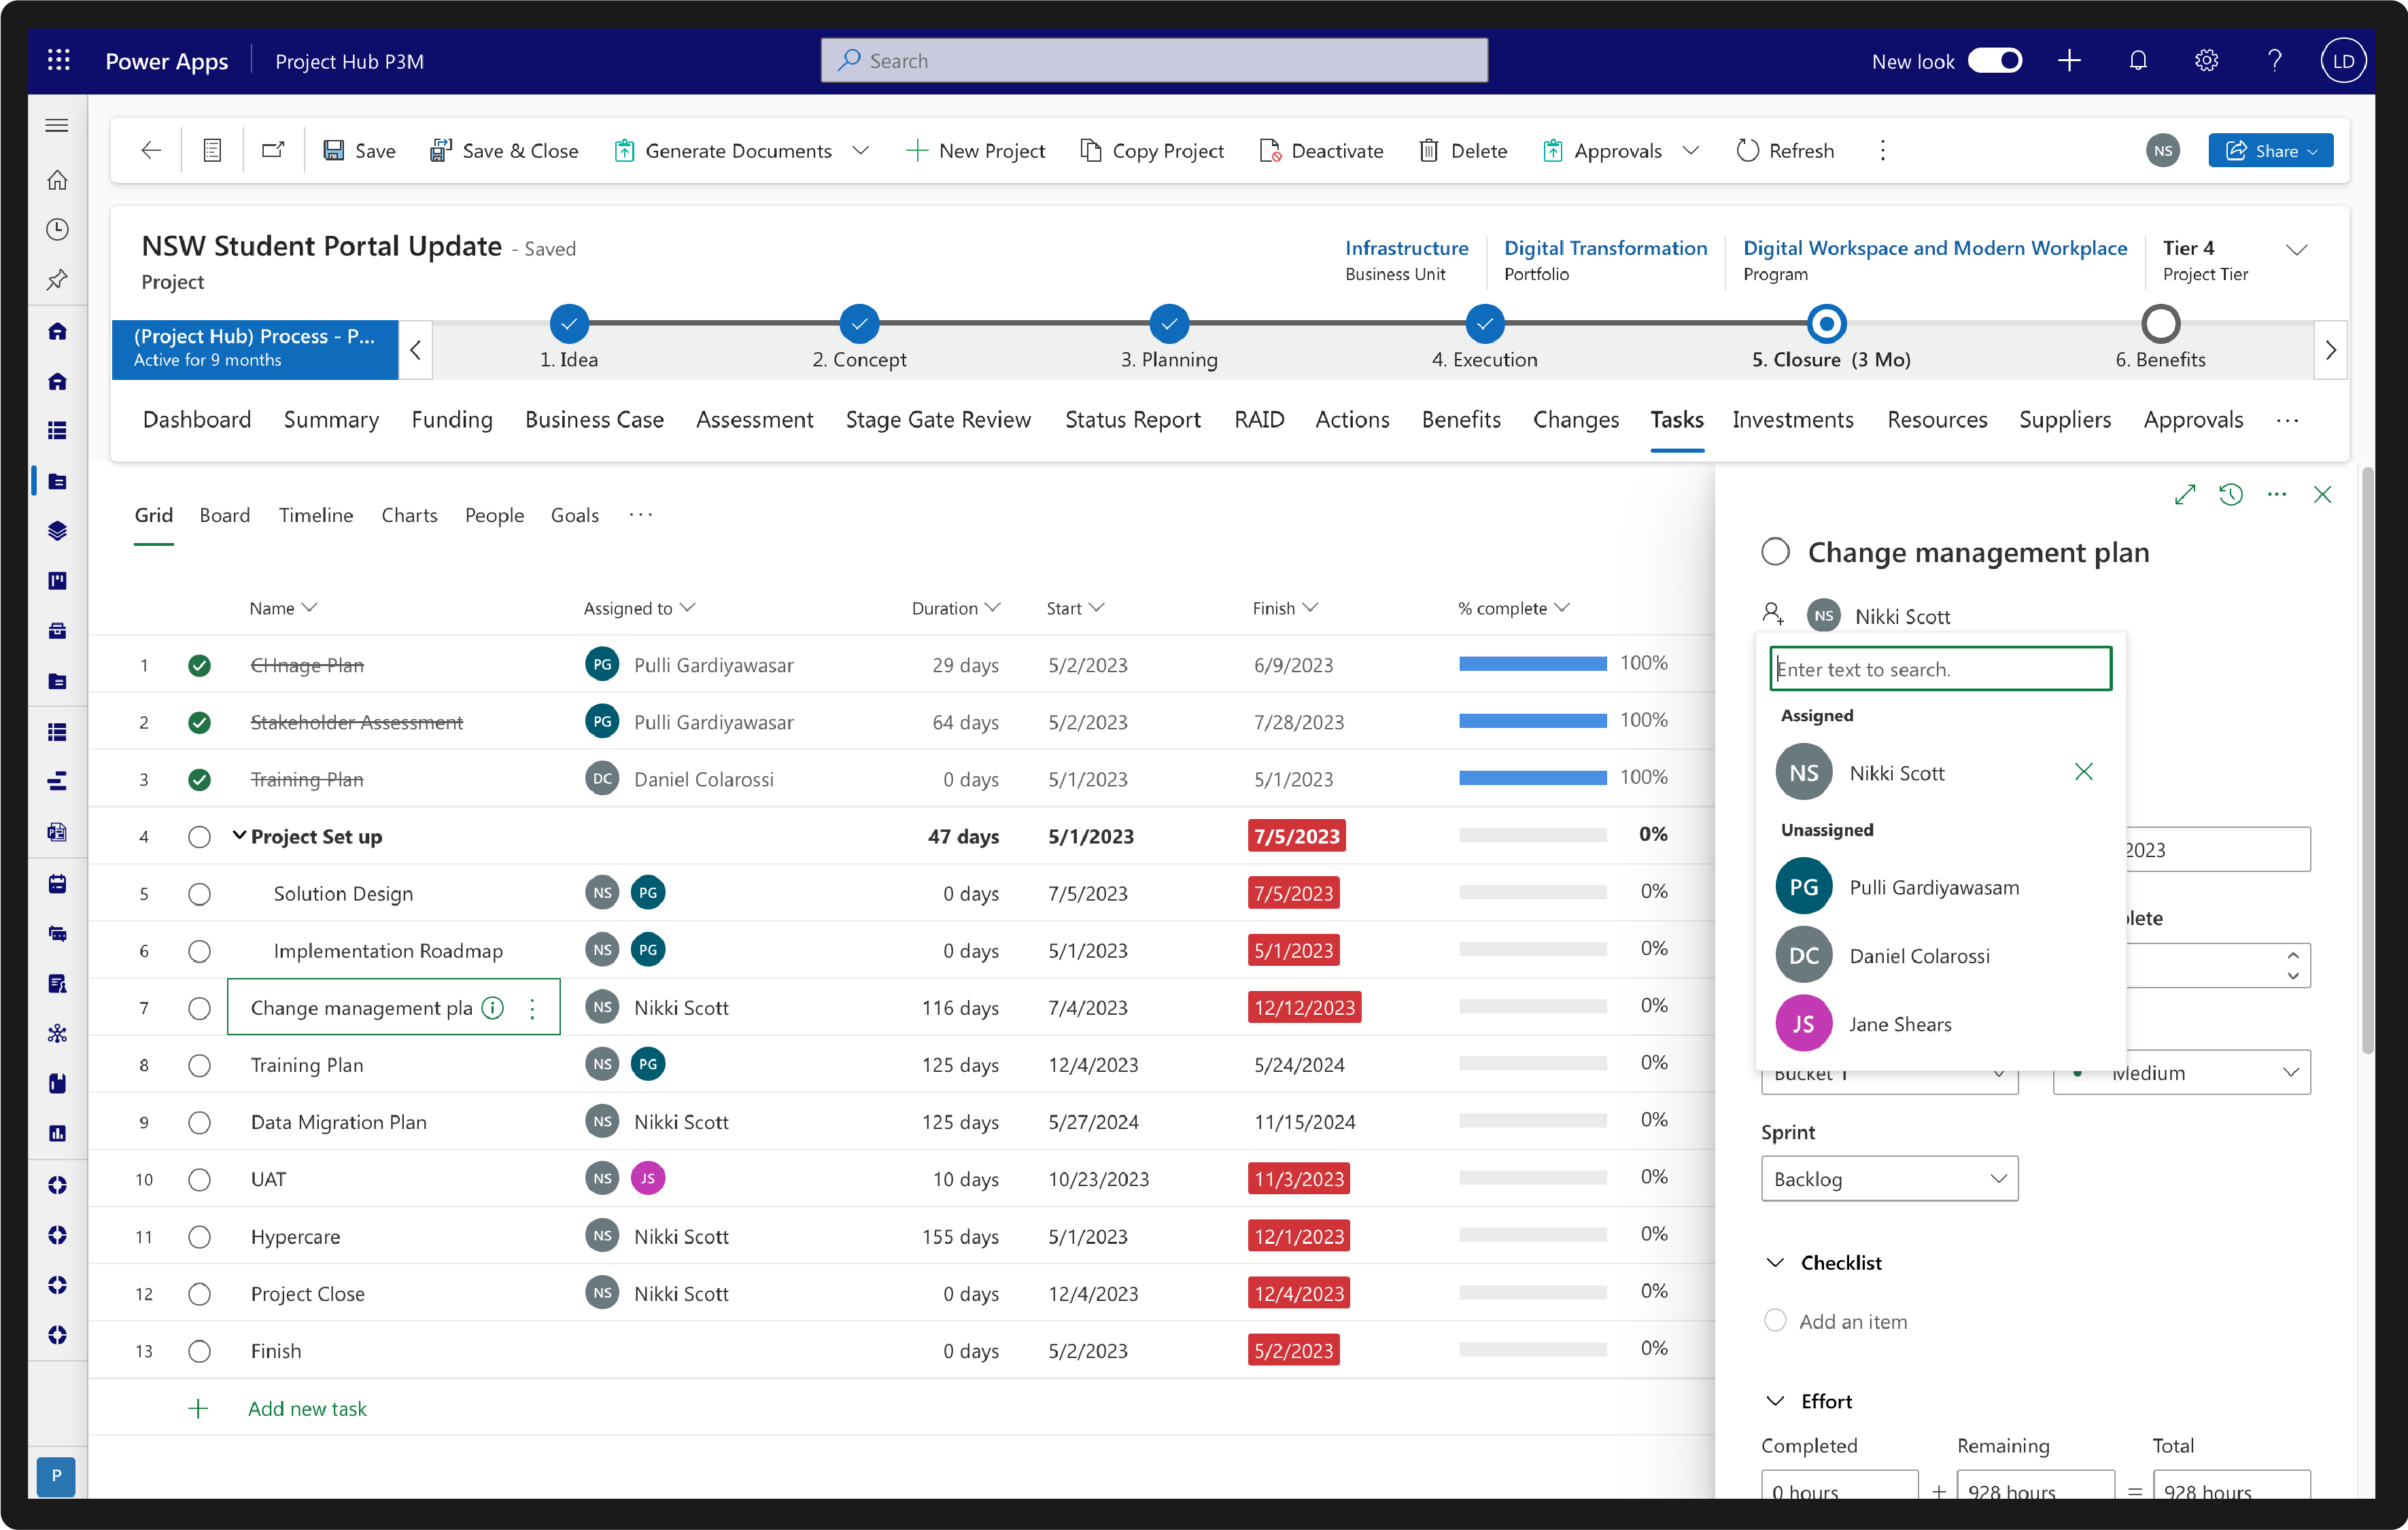Image resolution: width=2408 pixels, height=1530 pixels.
Task: Click Add new task
Action: click(x=307, y=1408)
